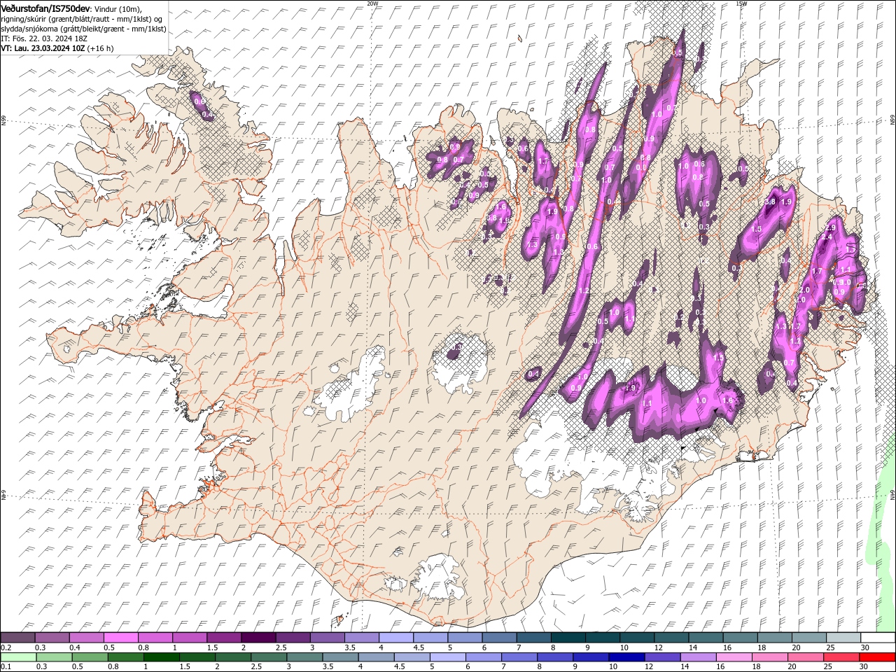Pick the dusky purple swatch labeled 0.2
The width and height of the screenshot is (896, 672).
pyautogui.click(x=17, y=638)
